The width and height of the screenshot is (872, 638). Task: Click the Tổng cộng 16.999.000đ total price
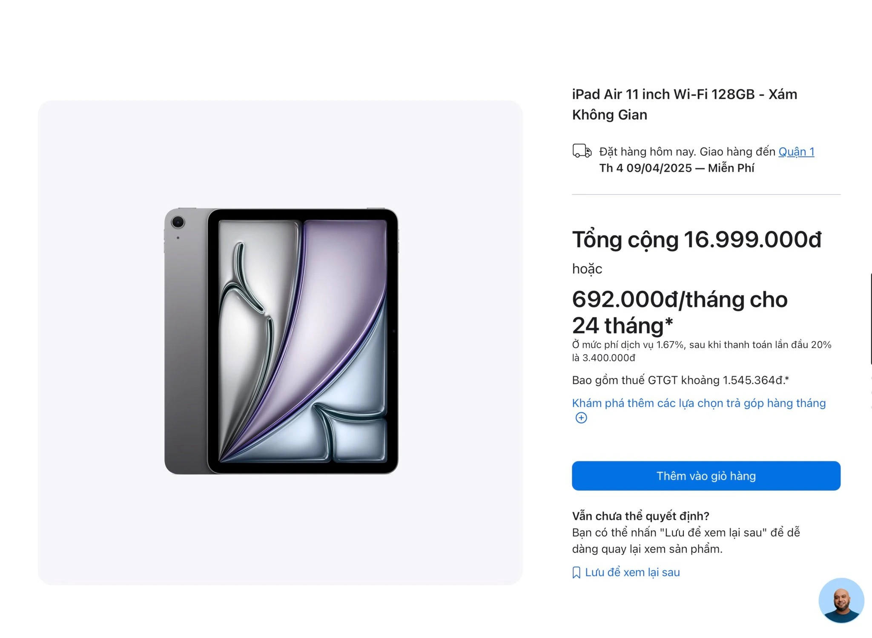pos(697,240)
